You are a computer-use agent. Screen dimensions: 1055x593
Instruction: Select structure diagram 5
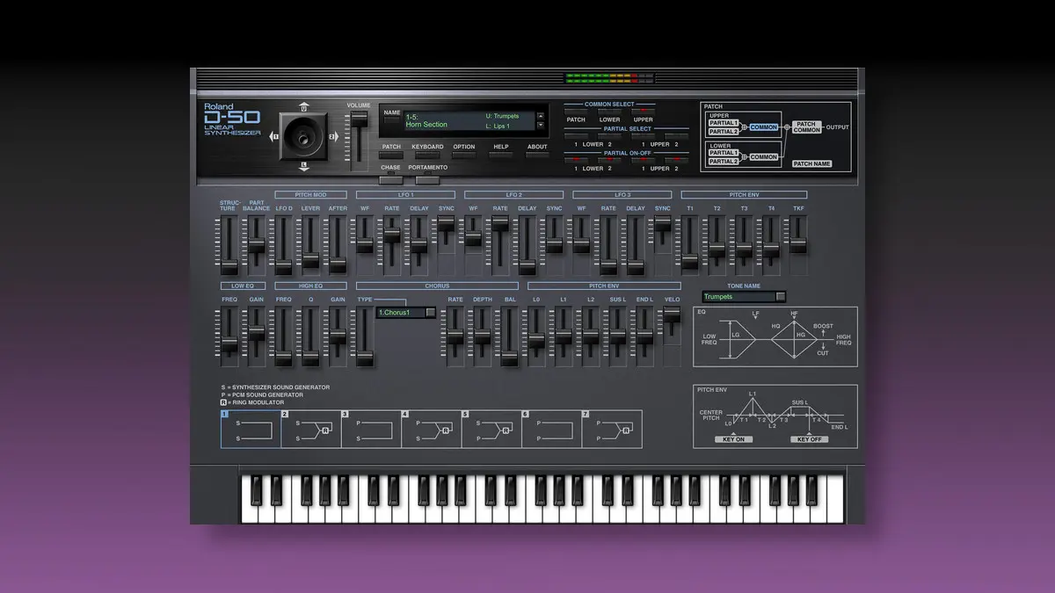[x=491, y=429]
